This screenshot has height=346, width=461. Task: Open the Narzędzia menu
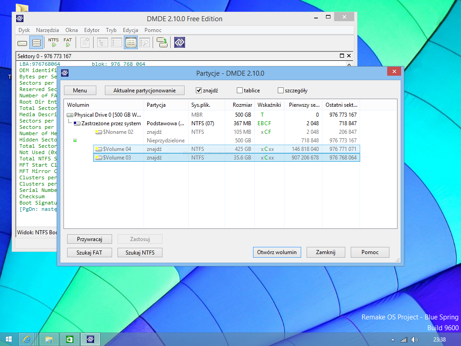(x=47, y=30)
